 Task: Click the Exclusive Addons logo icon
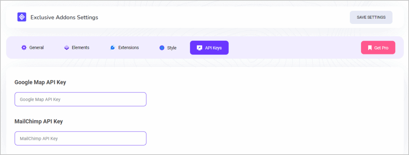tap(22, 17)
